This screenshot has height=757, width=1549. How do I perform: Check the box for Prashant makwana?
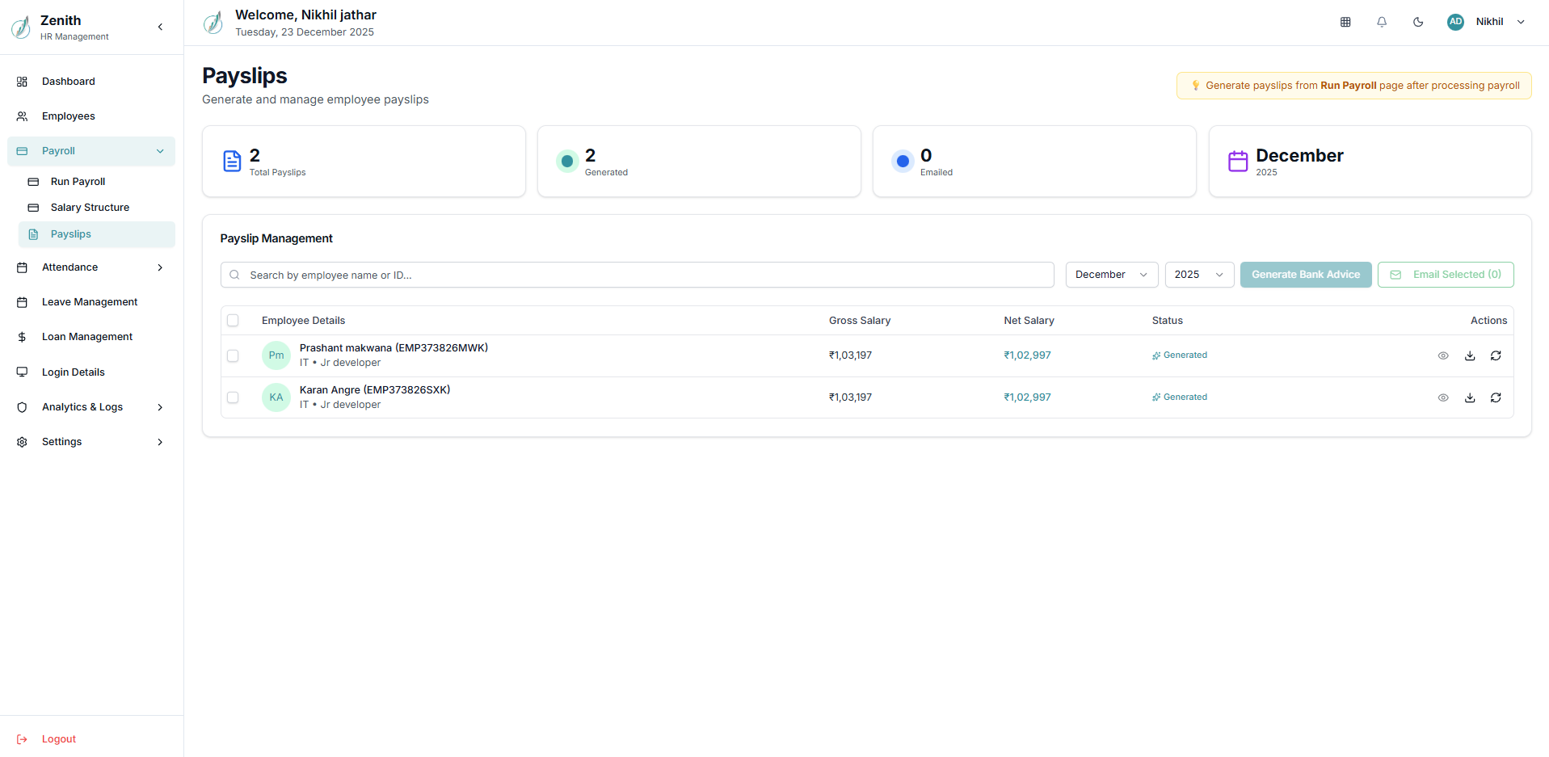(233, 355)
